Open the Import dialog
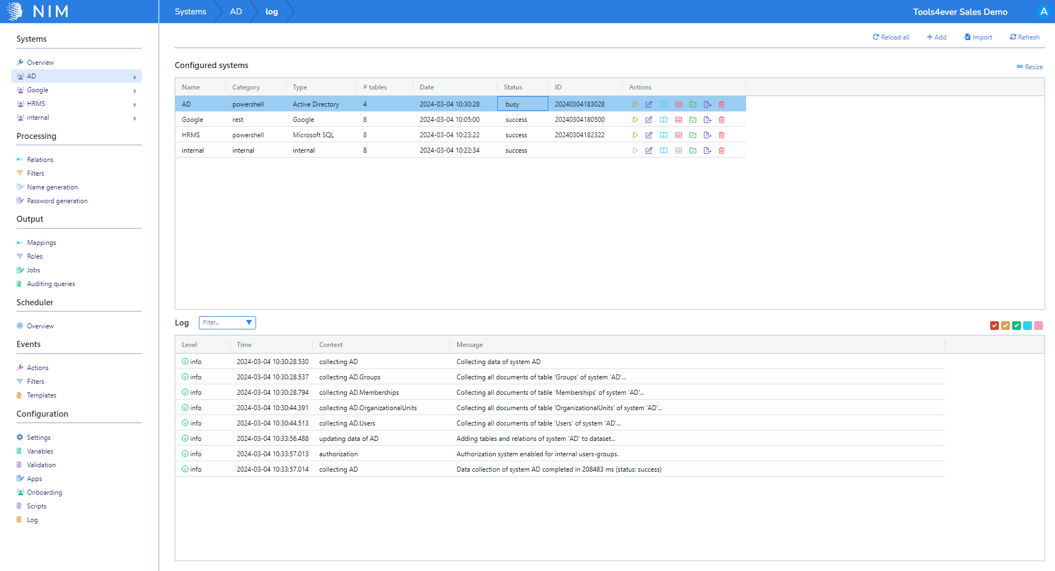 [978, 37]
